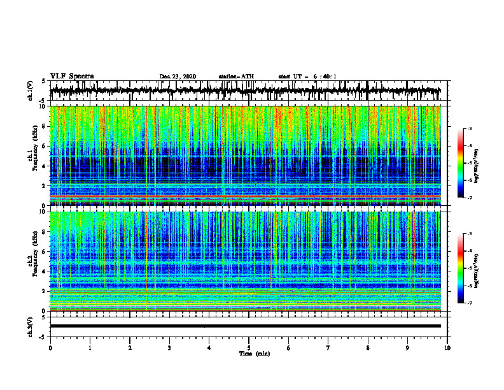This screenshot has width=504, height=390.
Task: Click the "-7" label on ch.1 color scale
Action: 470,198
